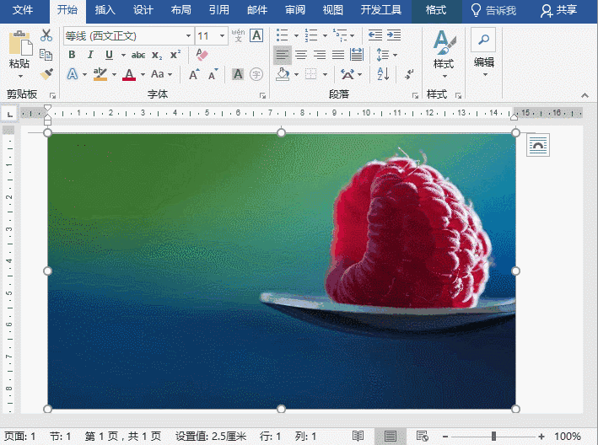598x445 pixels.
Task: Open the 审阅 ribbon tab
Action: pyautogui.click(x=295, y=10)
